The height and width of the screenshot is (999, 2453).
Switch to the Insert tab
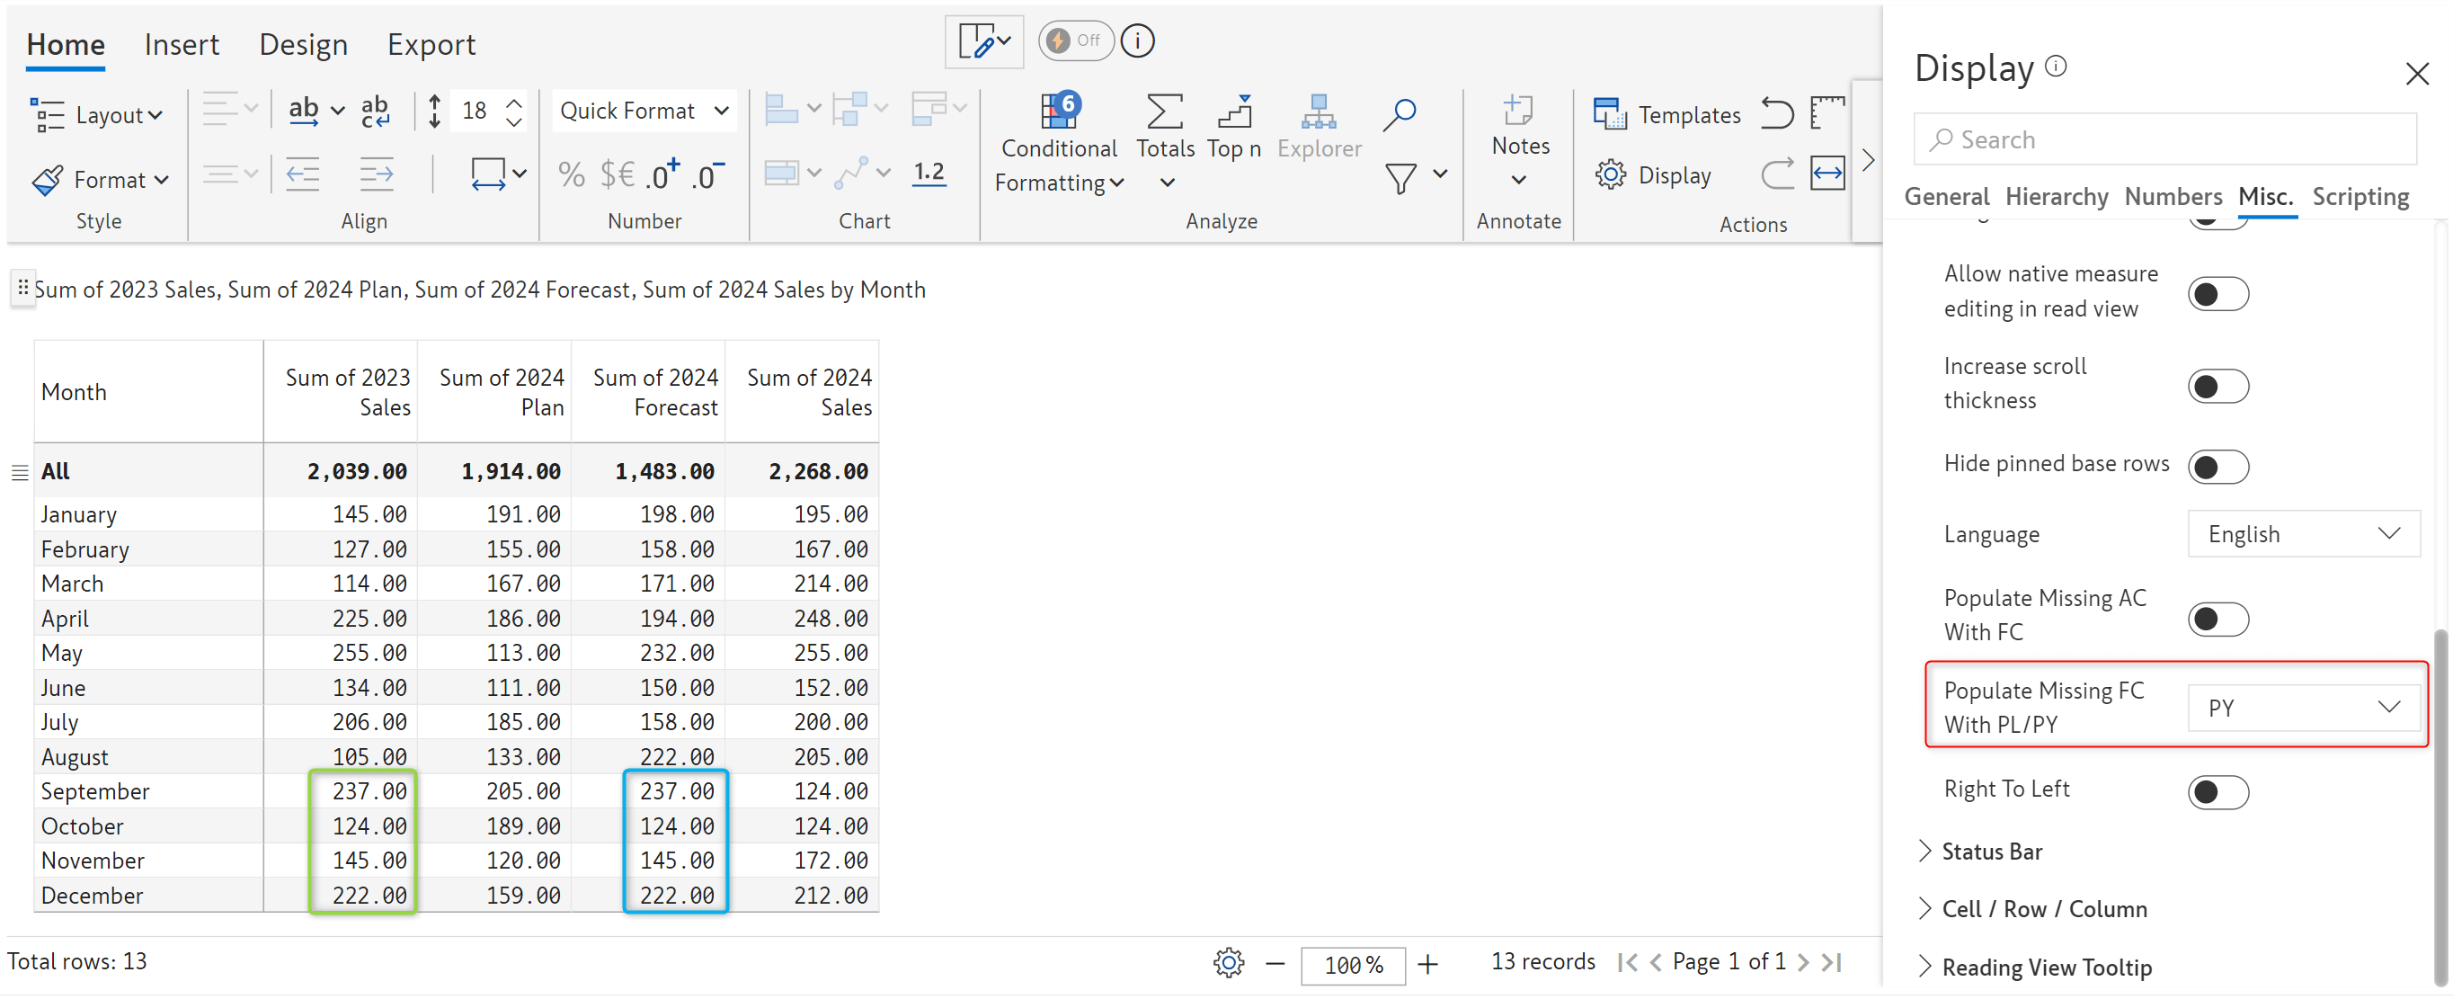181,45
